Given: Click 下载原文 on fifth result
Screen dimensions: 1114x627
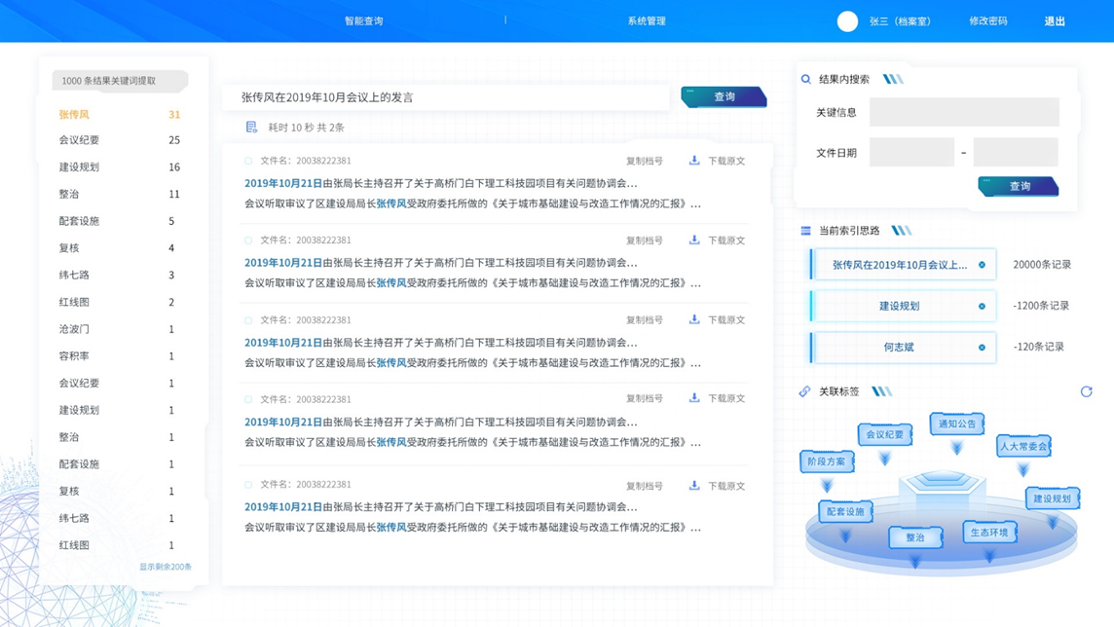Looking at the screenshot, I should [x=726, y=487].
